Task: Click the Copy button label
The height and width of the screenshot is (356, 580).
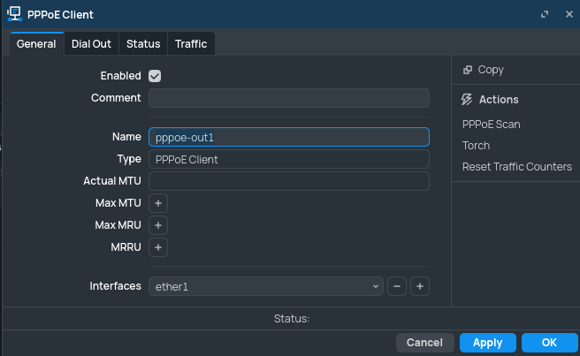Action: (x=491, y=70)
